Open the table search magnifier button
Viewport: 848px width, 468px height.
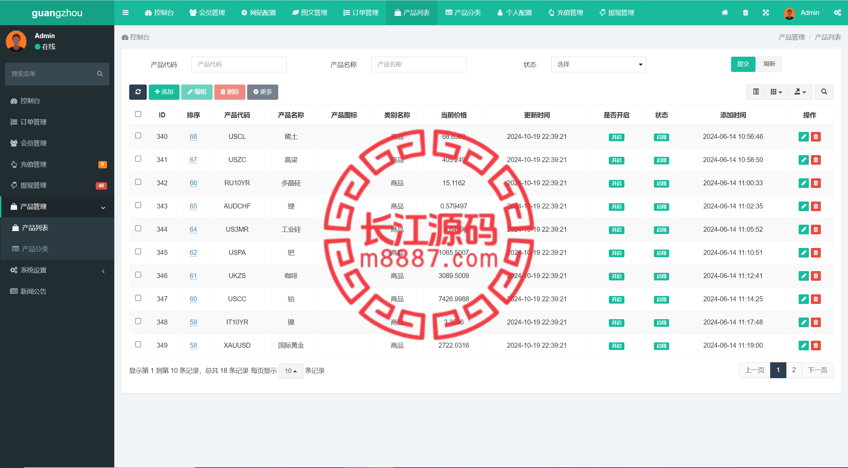[824, 92]
